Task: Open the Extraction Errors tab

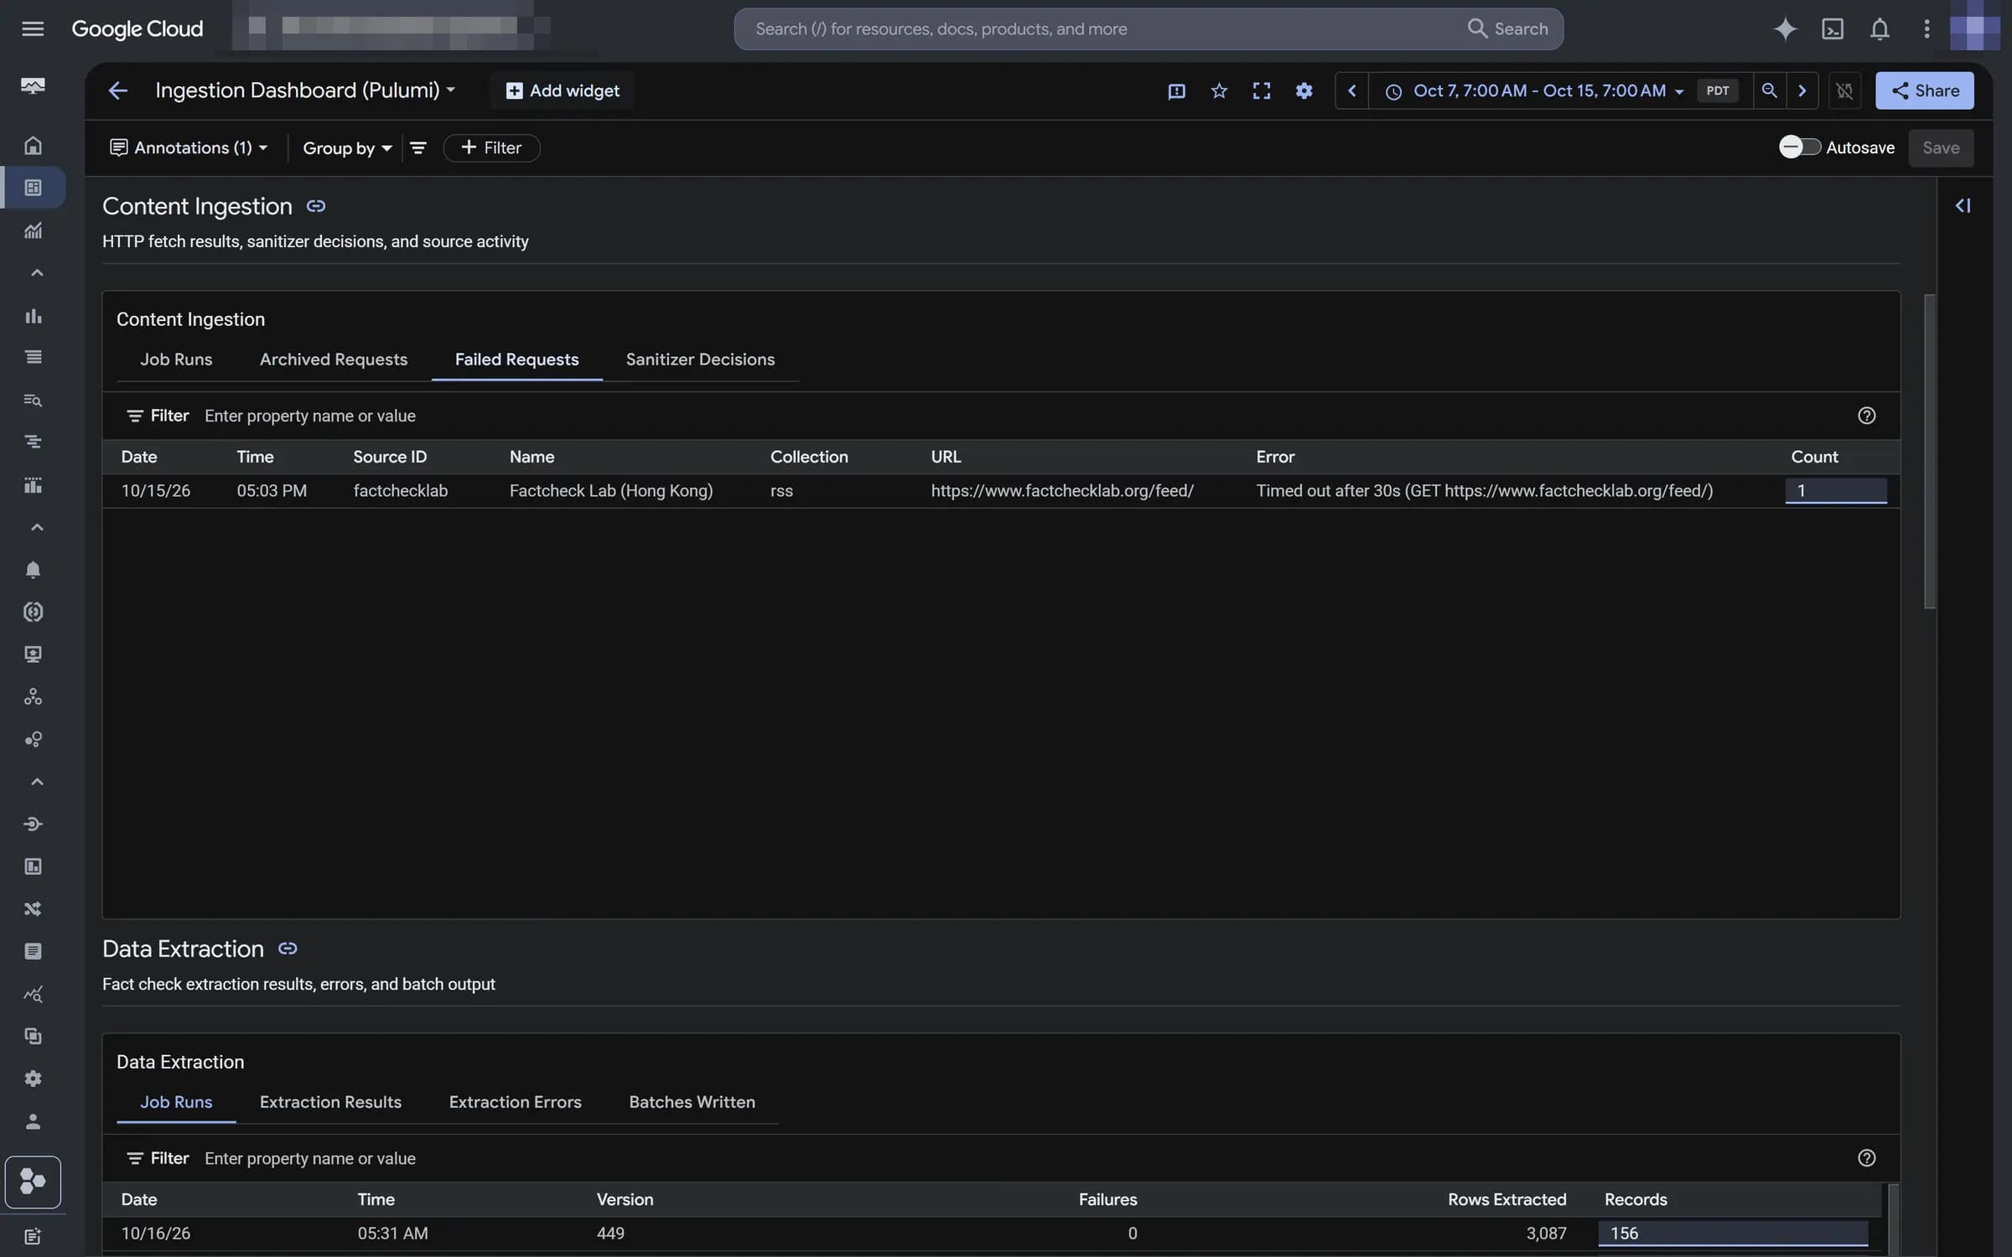Action: coord(515,1102)
